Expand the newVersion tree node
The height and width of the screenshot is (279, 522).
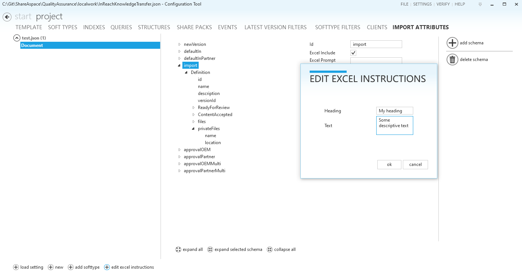180,44
